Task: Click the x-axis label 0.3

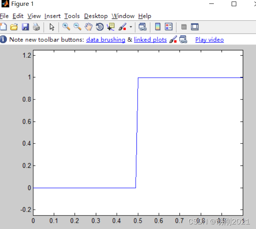Action: 96,221
